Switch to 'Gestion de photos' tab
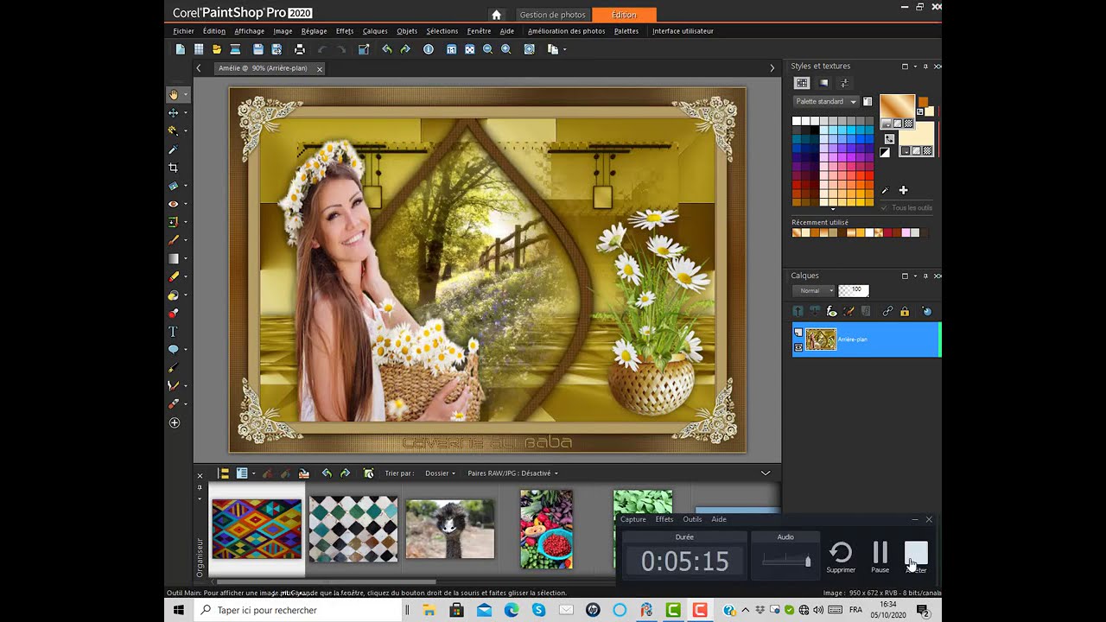This screenshot has width=1106, height=622. click(x=553, y=15)
